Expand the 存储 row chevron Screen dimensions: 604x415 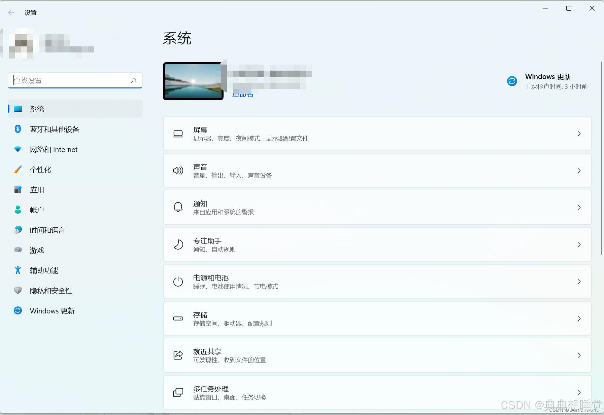coord(579,319)
